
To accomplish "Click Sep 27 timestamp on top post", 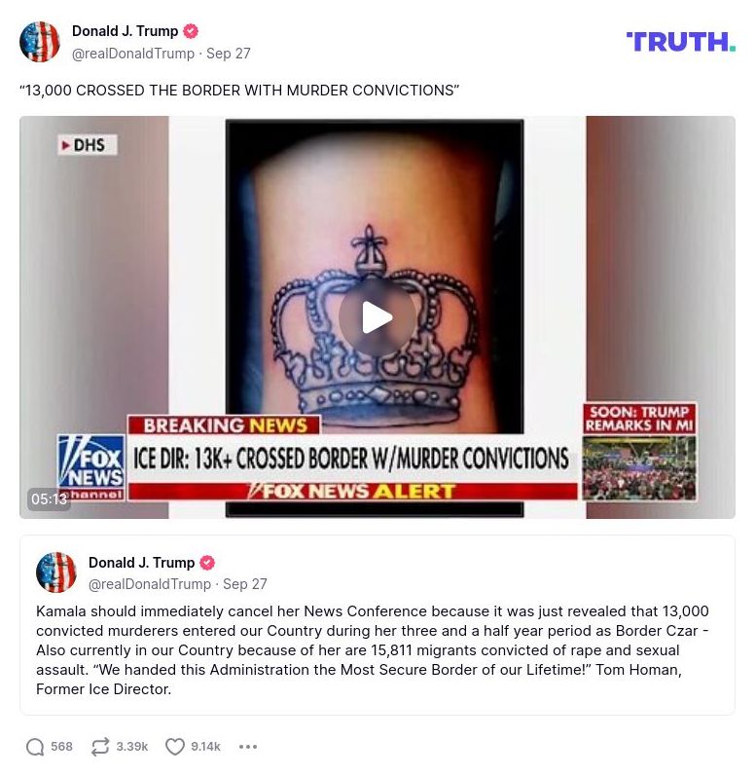I will click(x=229, y=54).
